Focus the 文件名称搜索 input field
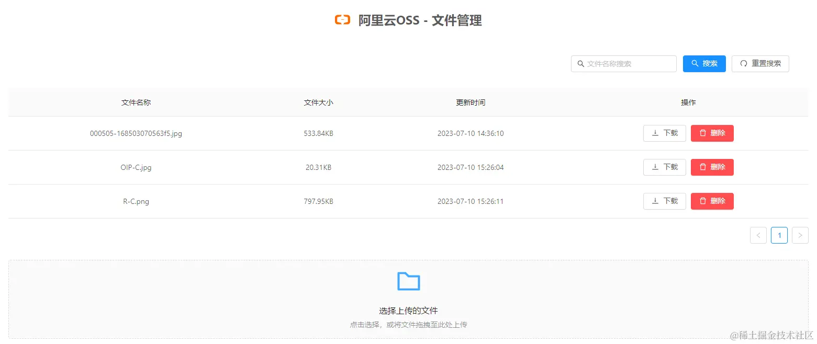The image size is (817, 344). [x=624, y=64]
